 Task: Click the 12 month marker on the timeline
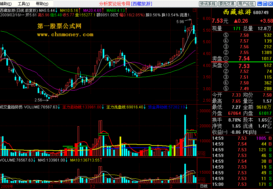coord(93,186)
